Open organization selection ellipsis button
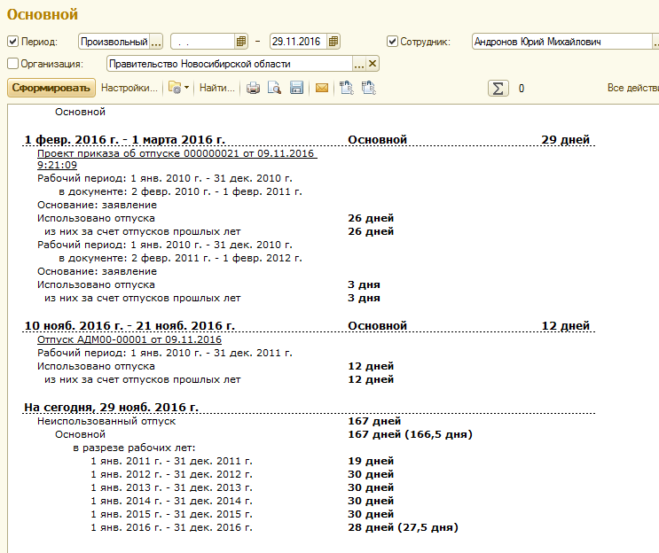The image size is (659, 553). [359, 64]
